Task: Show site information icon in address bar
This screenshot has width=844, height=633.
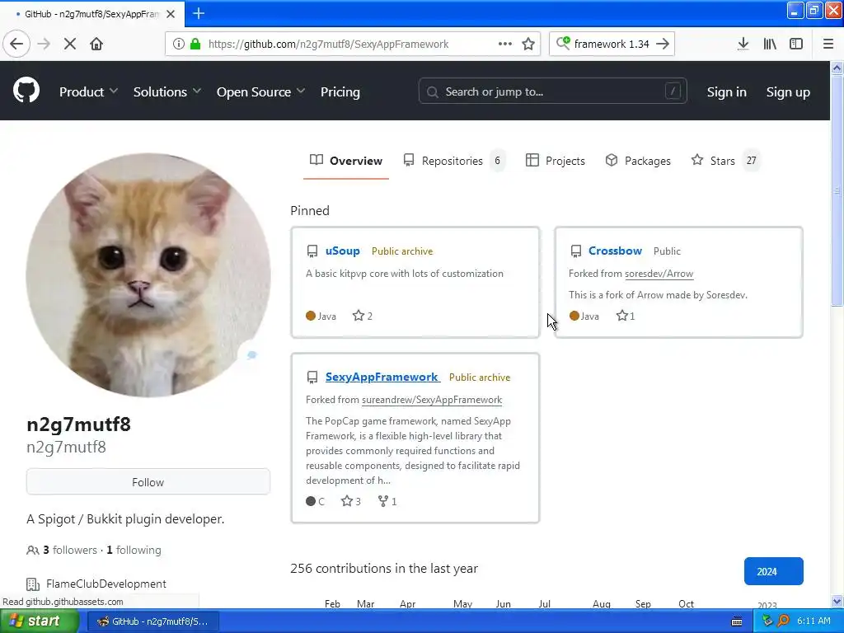Action: click(x=179, y=44)
